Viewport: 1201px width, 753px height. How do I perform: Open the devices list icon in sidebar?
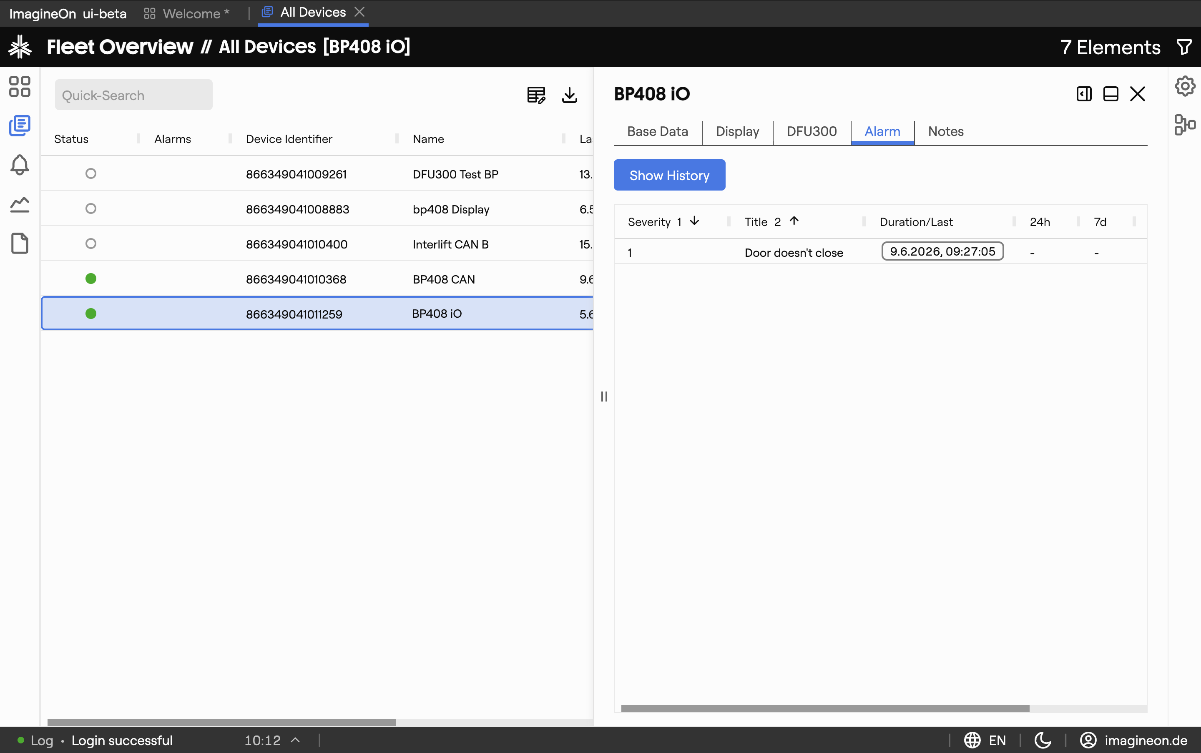[20, 125]
